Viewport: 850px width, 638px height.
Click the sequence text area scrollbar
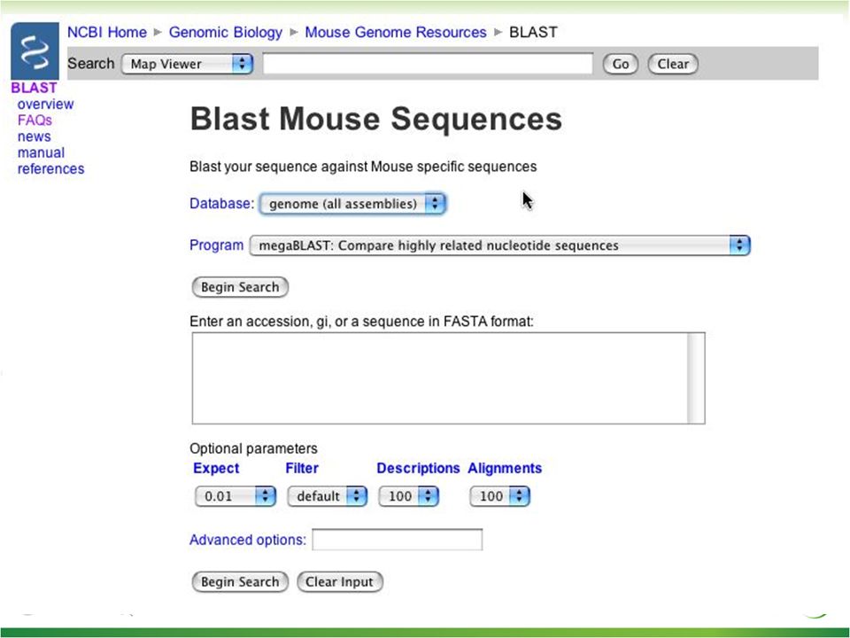click(696, 378)
